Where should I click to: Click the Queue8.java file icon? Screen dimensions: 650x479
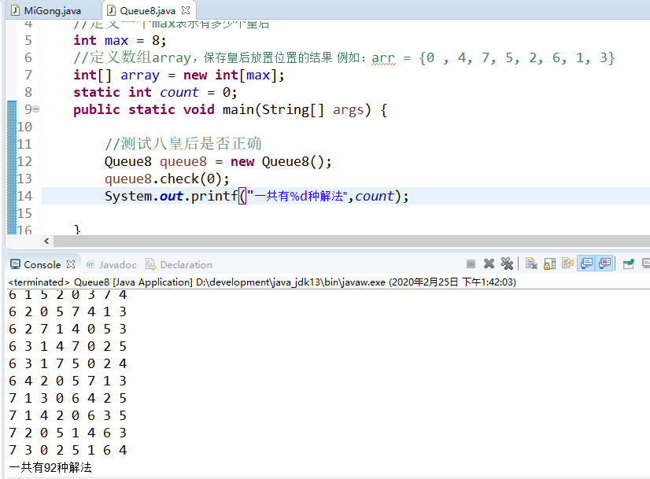(111, 10)
